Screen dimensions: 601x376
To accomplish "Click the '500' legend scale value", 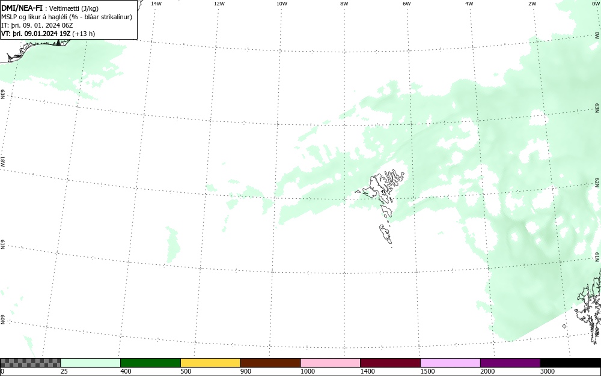I will click(186, 371).
